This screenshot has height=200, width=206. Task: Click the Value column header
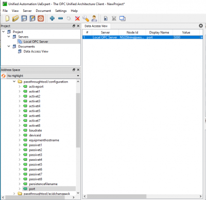[186, 33]
